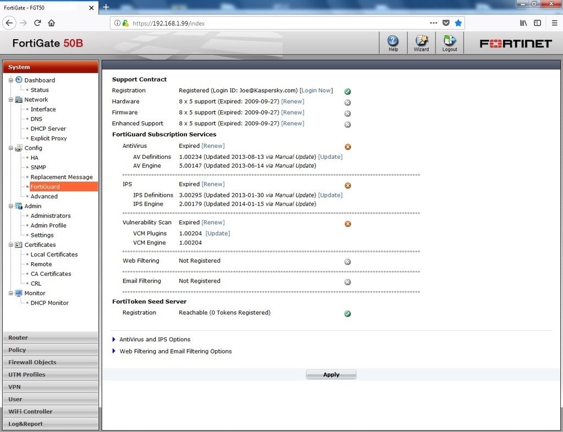The height and width of the screenshot is (432, 563).
Task: Show browser Library icon
Action: tap(523, 23)
